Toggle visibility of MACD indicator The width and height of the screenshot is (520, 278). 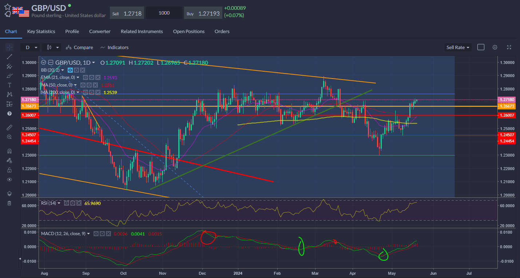tap(96, 234)
